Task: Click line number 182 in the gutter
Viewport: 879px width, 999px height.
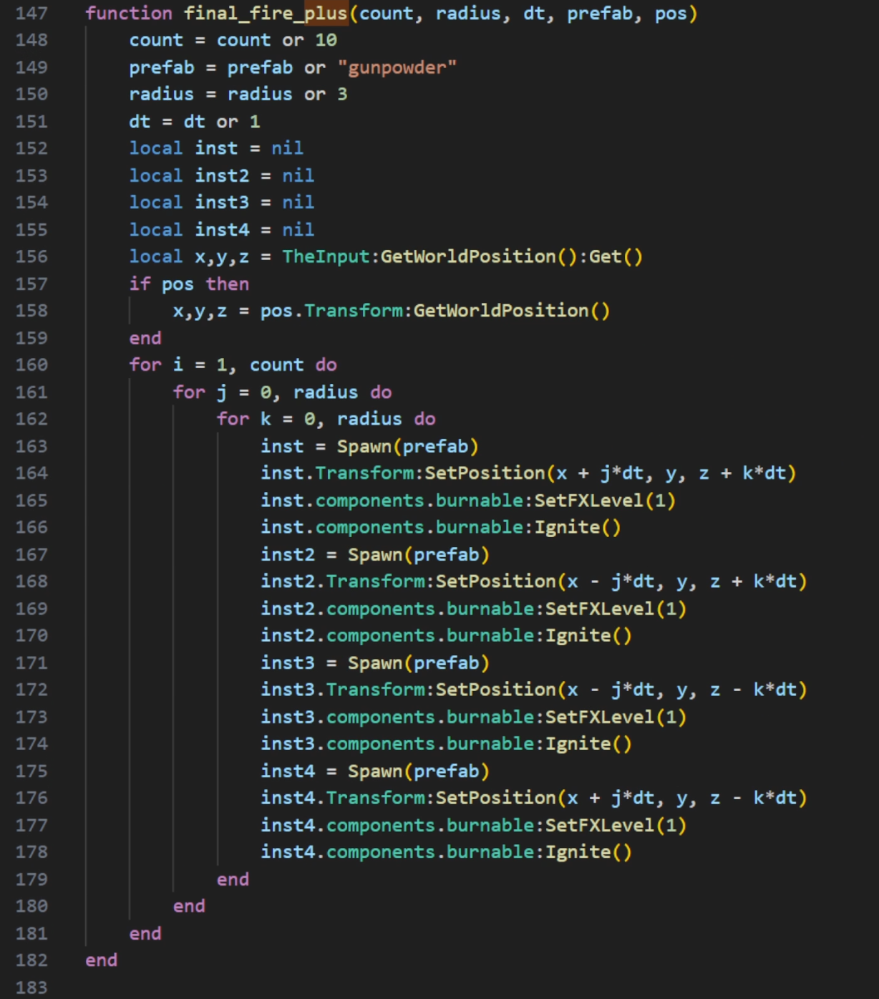Action: click(x=31, y=960)
